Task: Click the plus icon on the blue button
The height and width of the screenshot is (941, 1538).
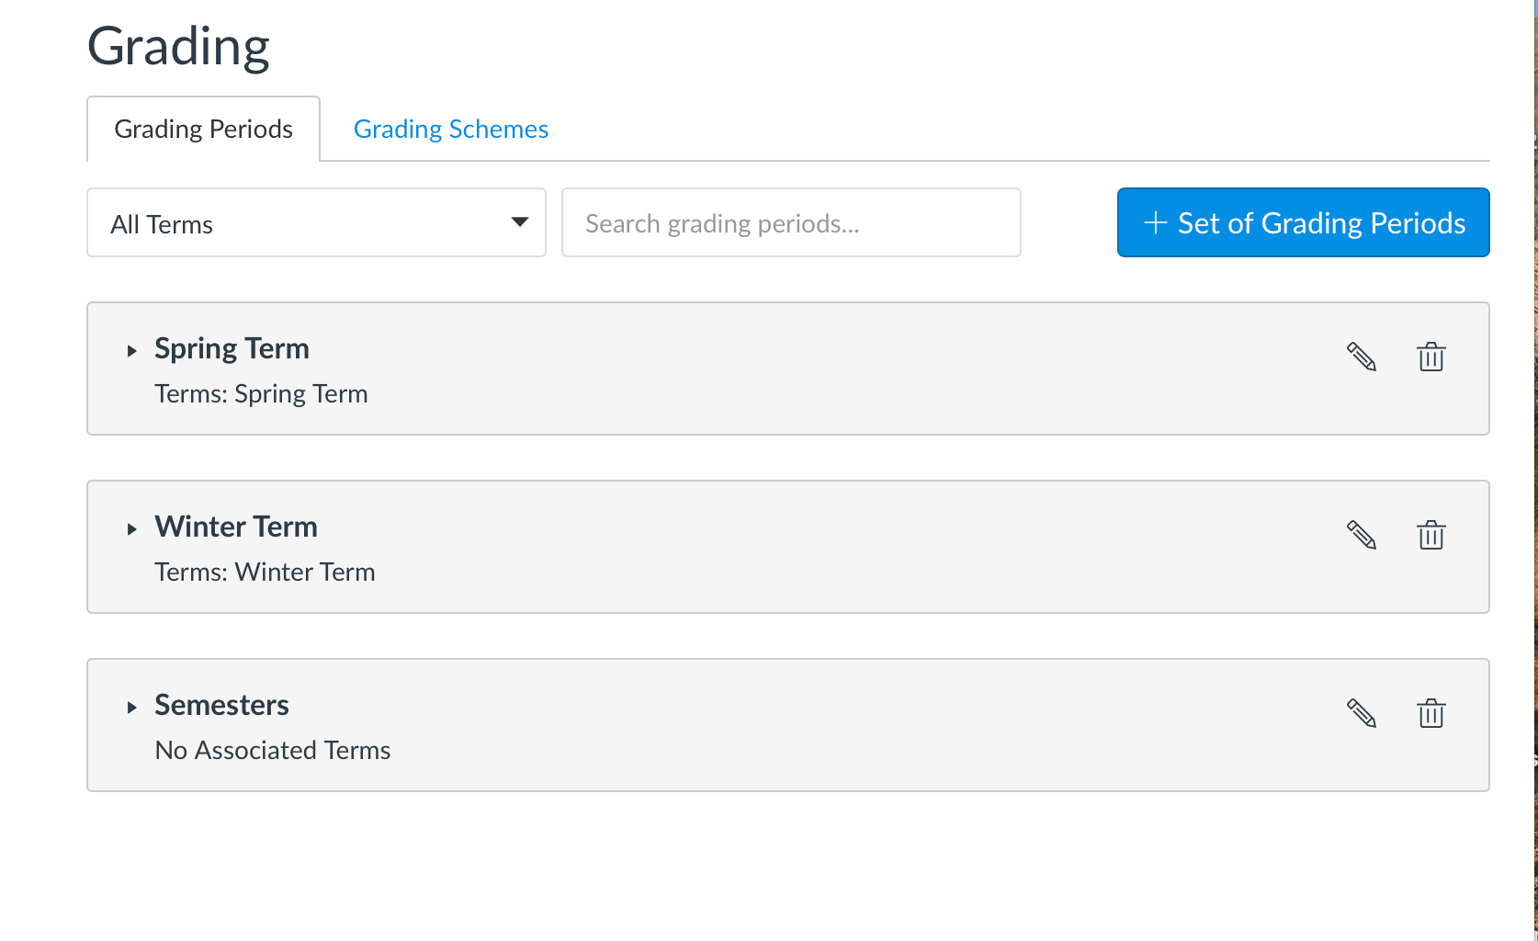Action: (1153, 222)
